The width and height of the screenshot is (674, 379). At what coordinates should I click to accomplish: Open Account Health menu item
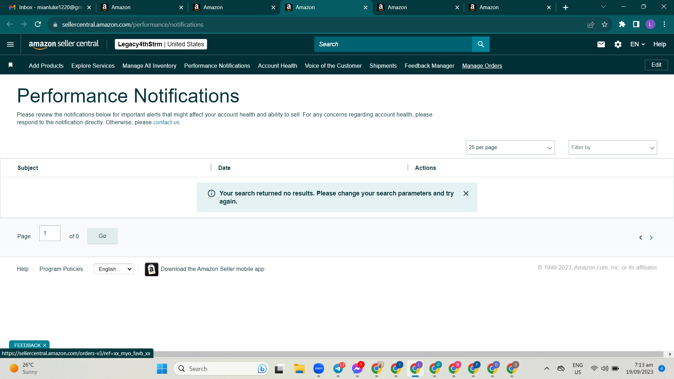point(277,66)
